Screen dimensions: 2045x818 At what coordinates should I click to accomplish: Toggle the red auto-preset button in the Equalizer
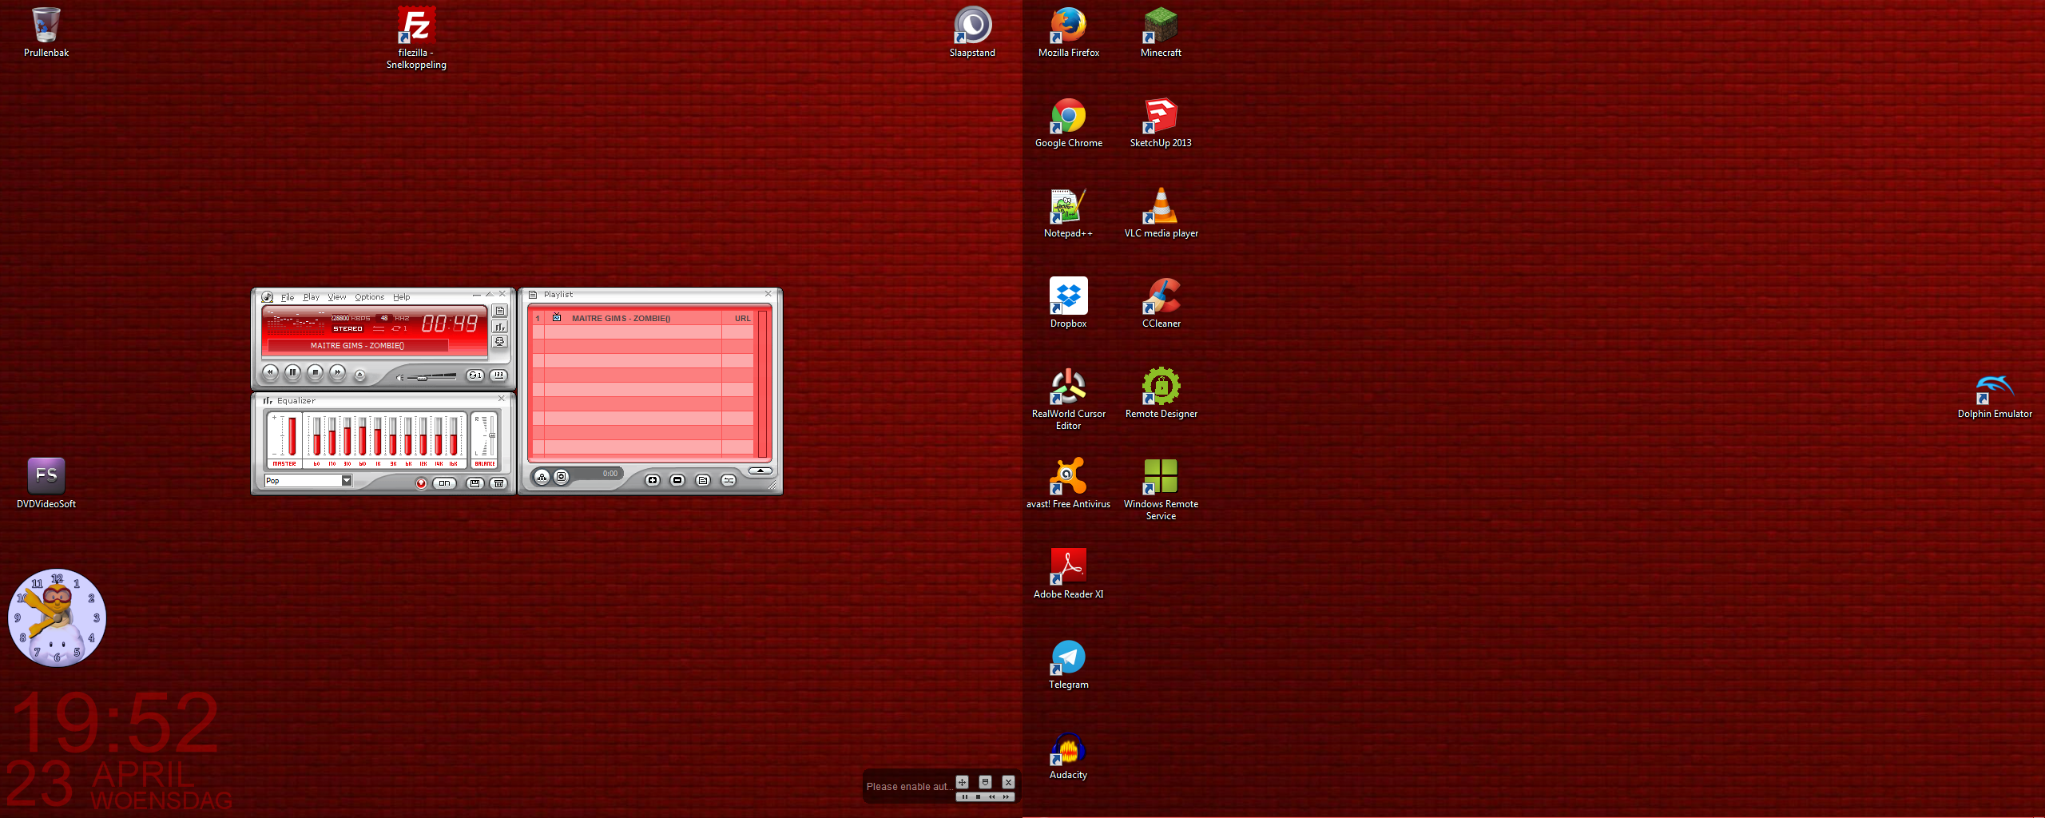click(x=421, y=483)
